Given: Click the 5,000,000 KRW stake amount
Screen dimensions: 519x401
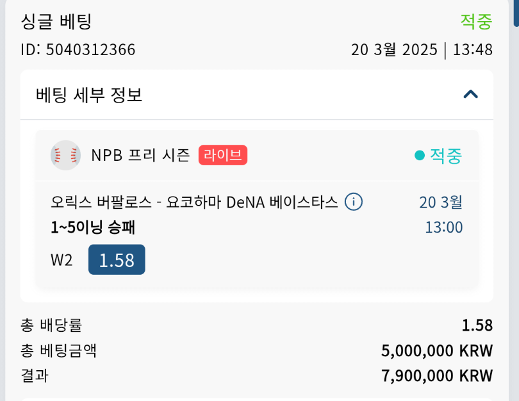Looking at the screenshot, I should click(x=436, y=350).
